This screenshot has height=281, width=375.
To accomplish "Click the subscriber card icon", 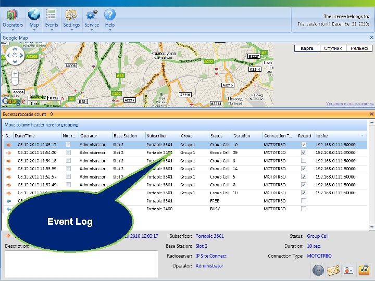I will tap(348, 270).
